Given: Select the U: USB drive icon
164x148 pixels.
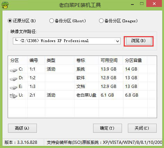Looking at the screenshot, I should click(x=14, y=96).
